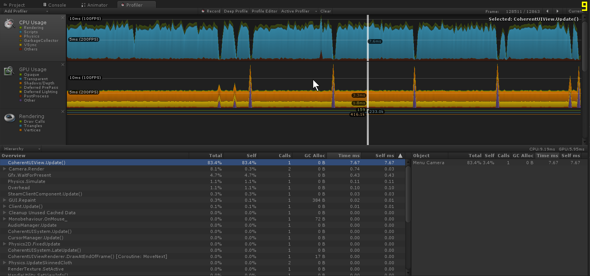
Task: Expand the Monobehaviour.OnMouse_ row
Action: tap(5, 219)
